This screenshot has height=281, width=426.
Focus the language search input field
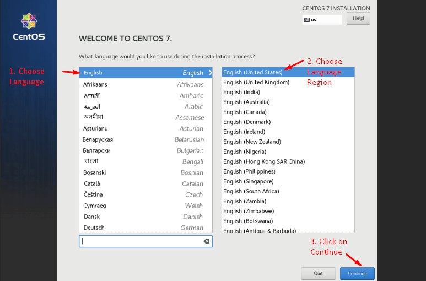click(145, 241)
